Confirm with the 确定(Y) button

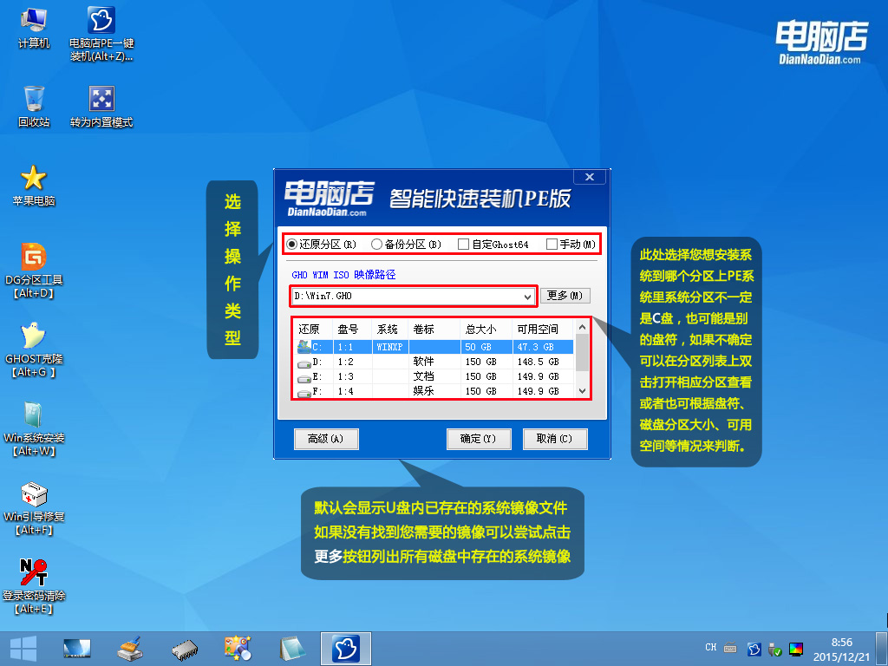point(479,439)
